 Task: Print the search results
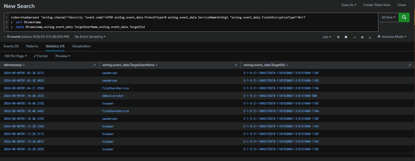tap(362, 37)
